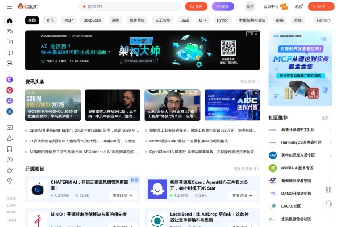Click the CSDN logo
Screen dimensions: 341x227
click(x=28, y=6)
